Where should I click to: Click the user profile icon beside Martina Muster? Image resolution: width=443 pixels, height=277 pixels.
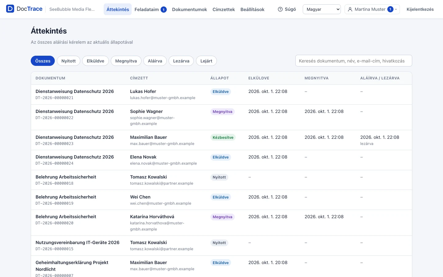[x=350, y=9]
